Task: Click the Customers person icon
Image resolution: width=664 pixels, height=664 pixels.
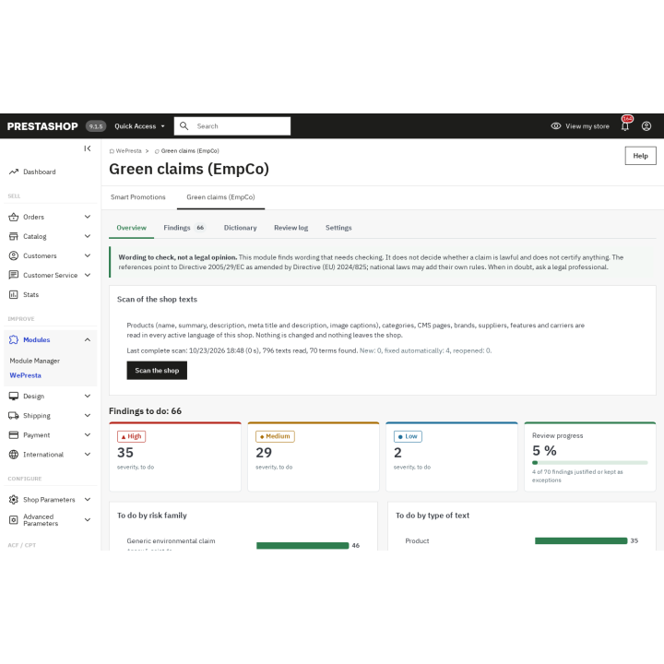Action: pos(14,255)
